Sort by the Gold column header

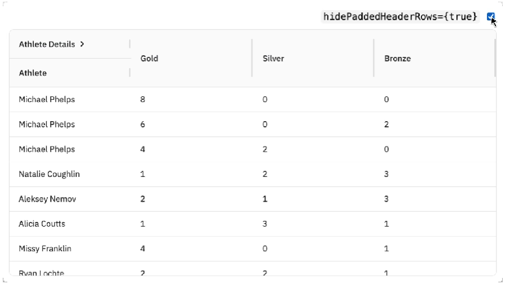pos(149,58)
